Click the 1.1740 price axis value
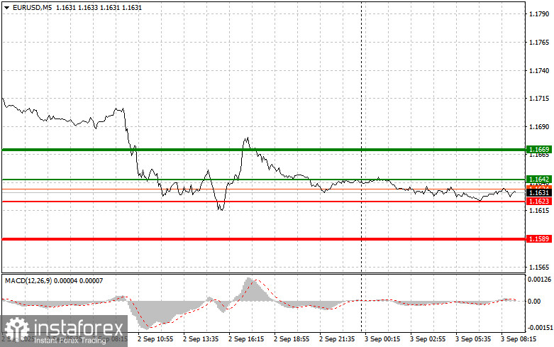The image size is (554, 347). [539, 71]
